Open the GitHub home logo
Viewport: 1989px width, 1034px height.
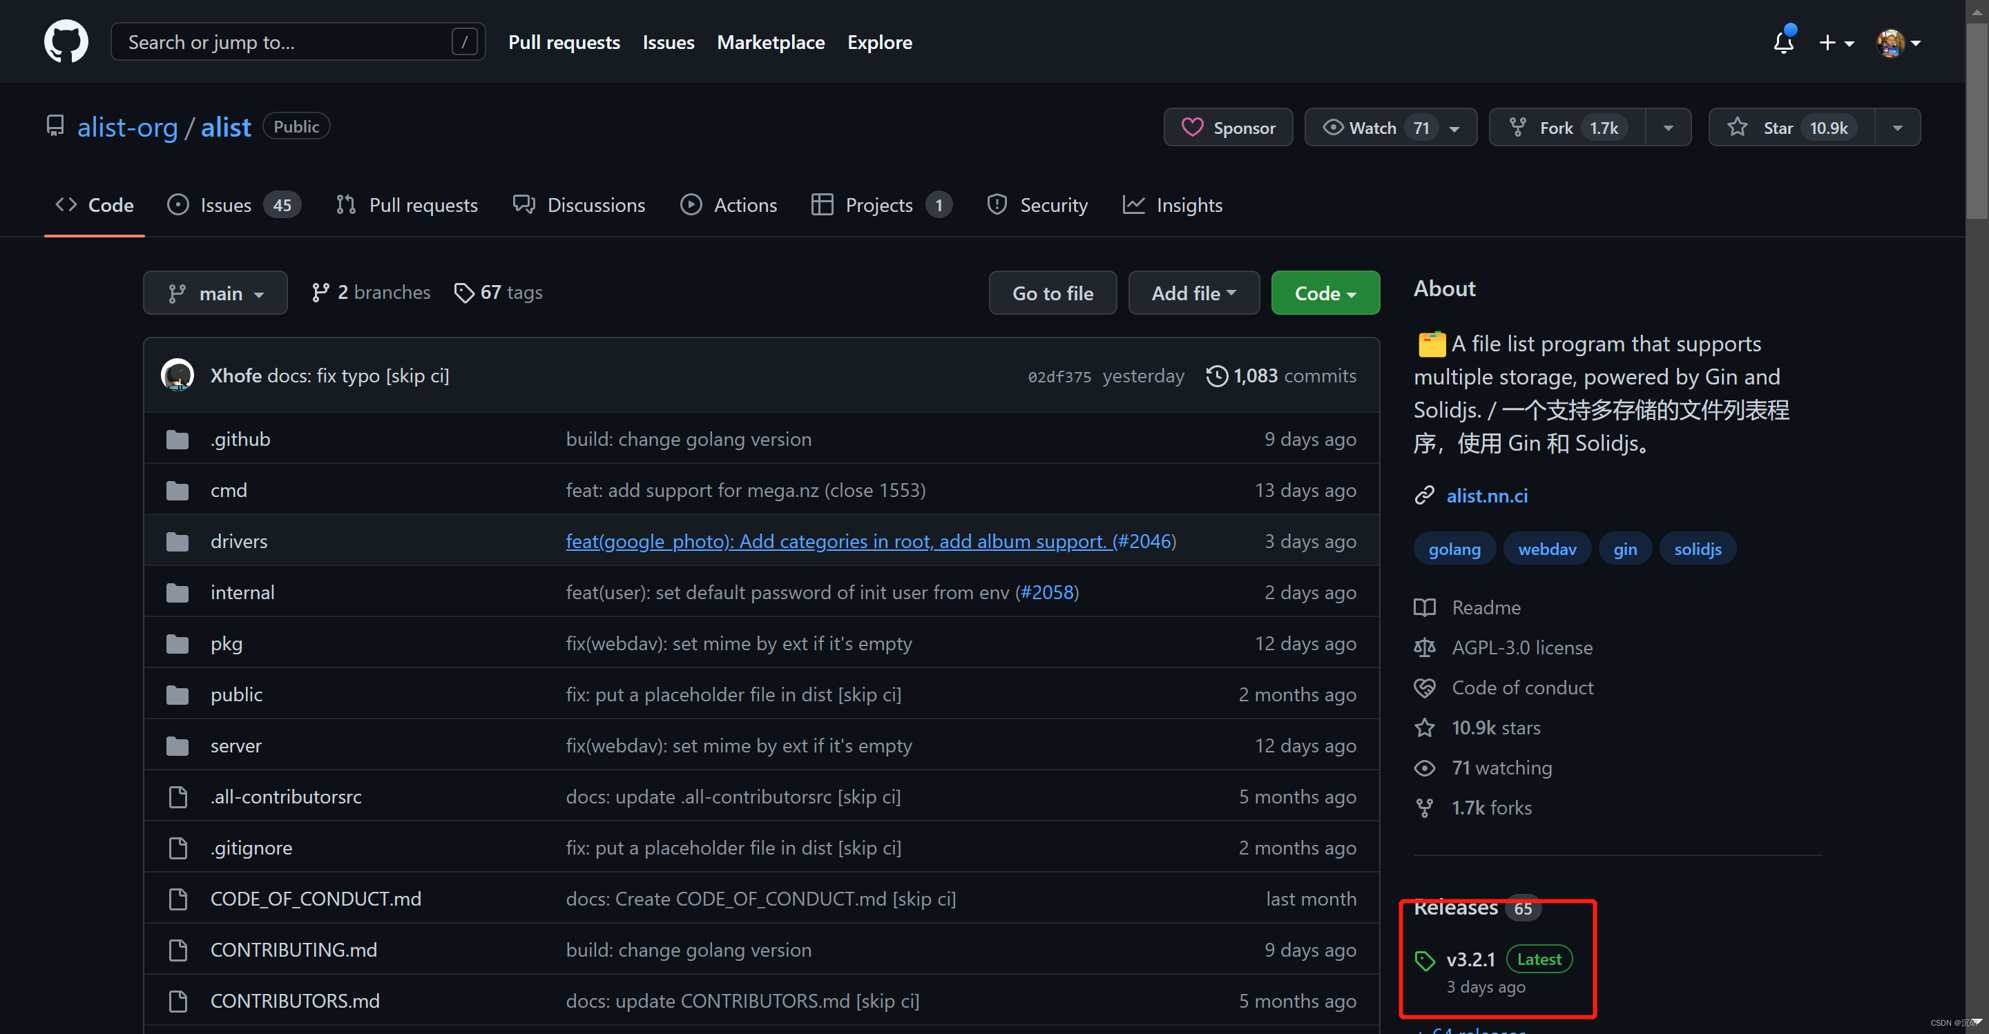(x=66, y=41)
